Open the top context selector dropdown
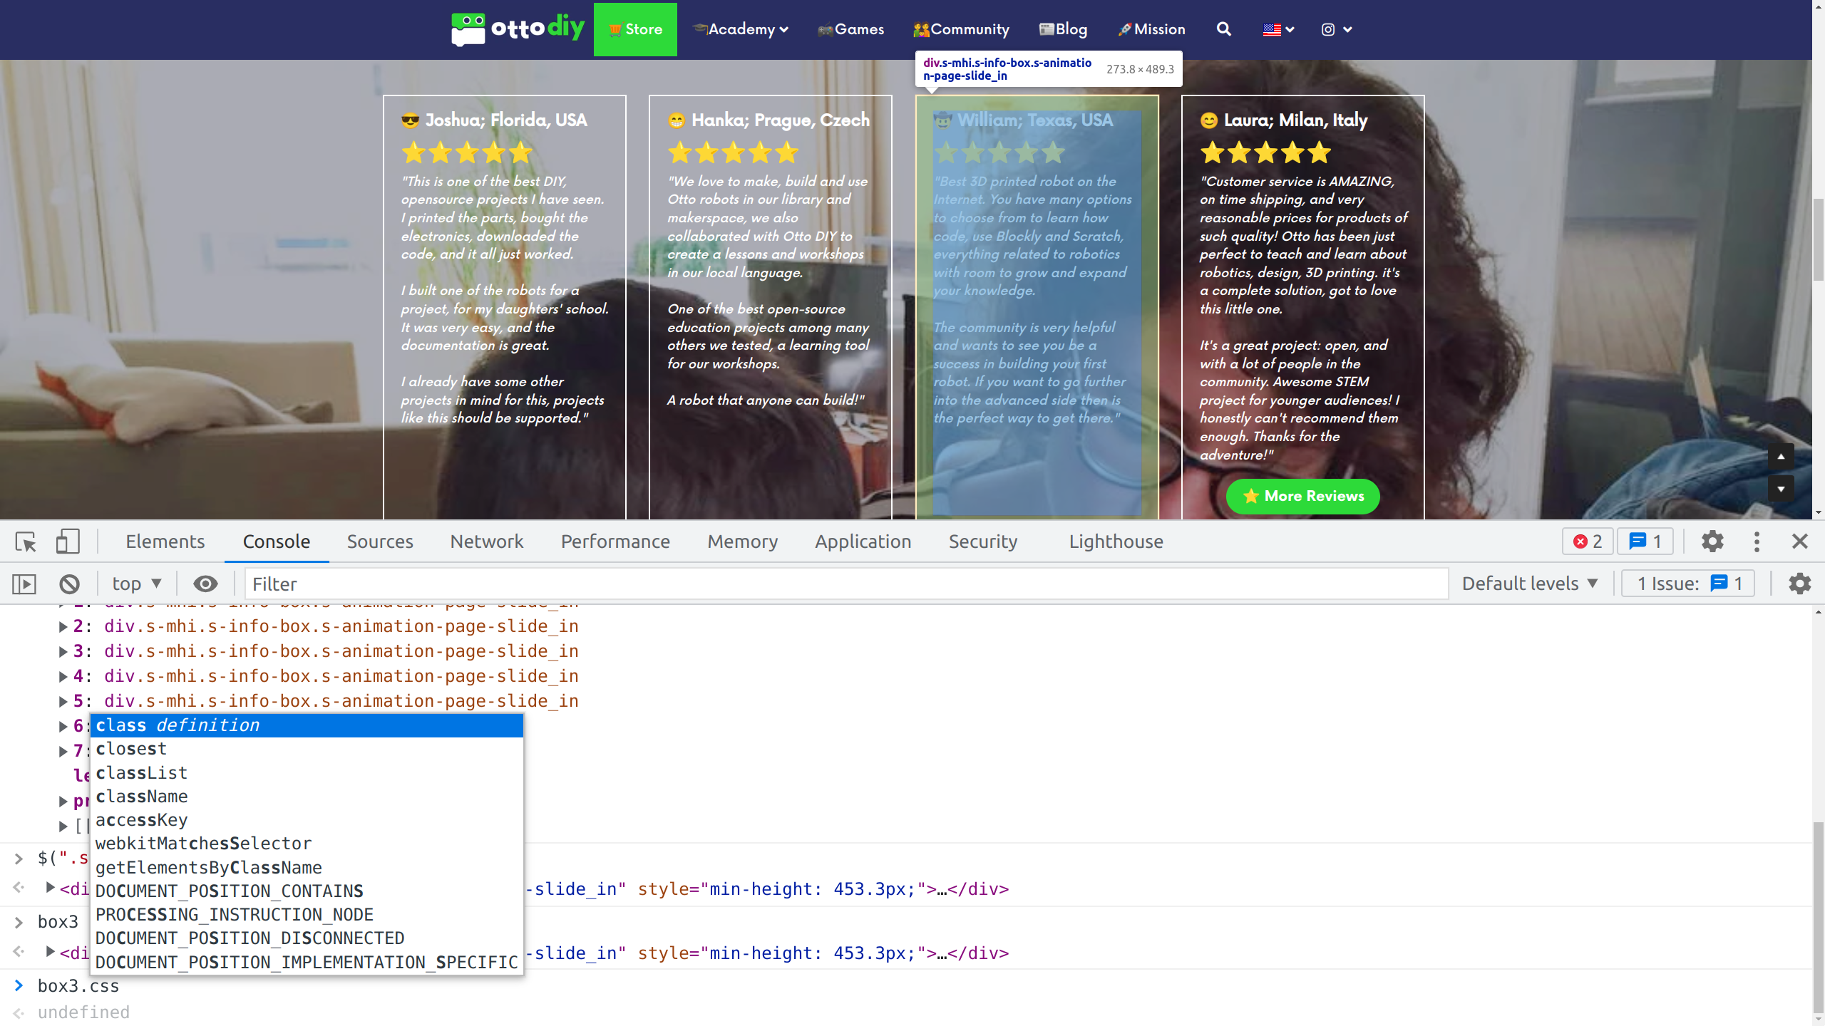This screenshot has width=1825, height=1026. [x=137, y=584]
